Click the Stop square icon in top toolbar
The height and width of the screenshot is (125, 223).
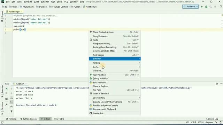[215, 7]
